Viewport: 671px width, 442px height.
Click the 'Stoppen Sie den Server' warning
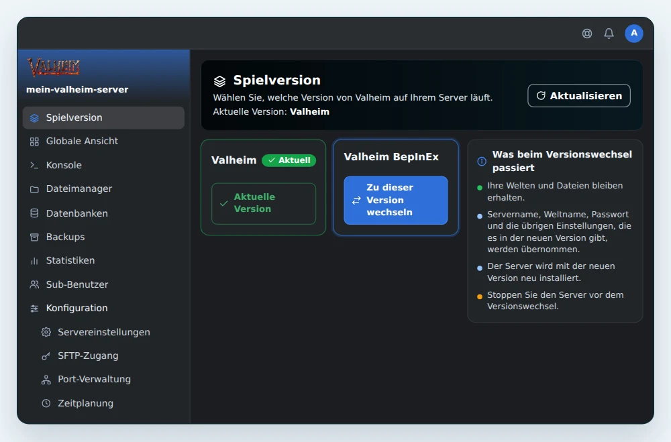coord(555,300)
